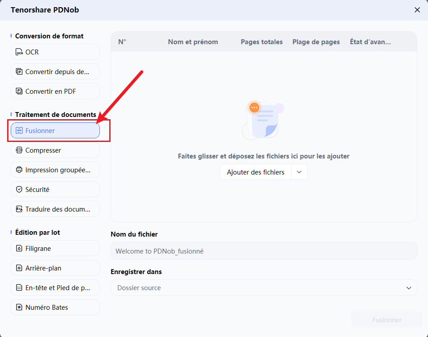Open the Arrière-plan batch option
This screenshot has width=428, height=337.
[x=55, y=268]
